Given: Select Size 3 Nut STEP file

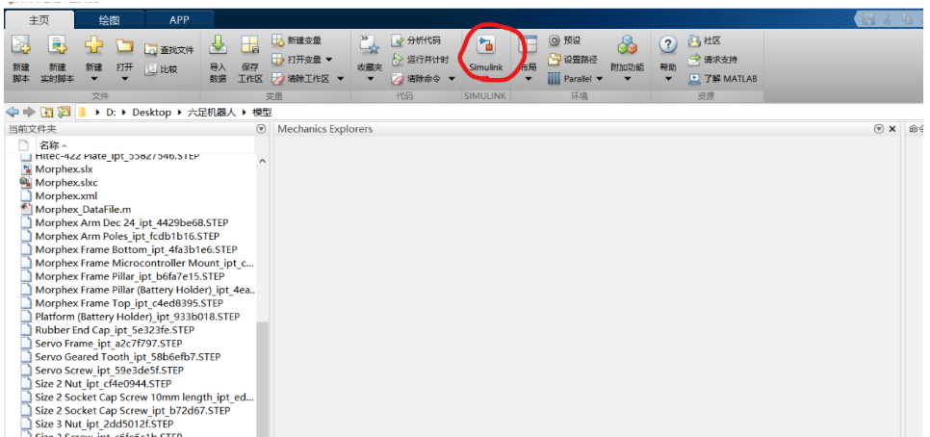Looking at the screenshot, I should tap(104, 424).
